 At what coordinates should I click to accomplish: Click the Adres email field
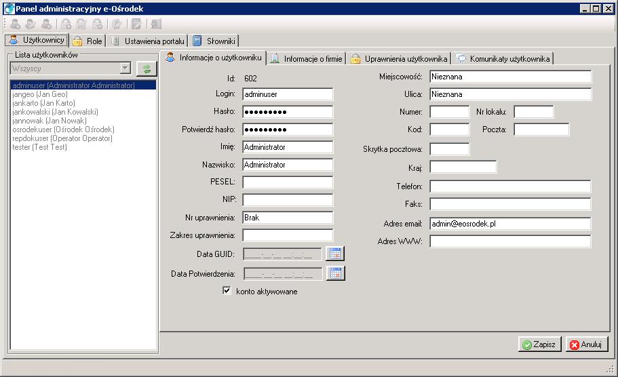[x=510, y=223]
